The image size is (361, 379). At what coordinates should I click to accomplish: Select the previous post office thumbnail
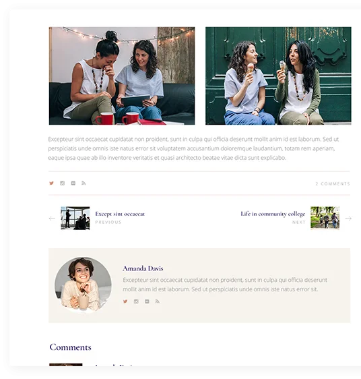click(x=75, y=218)
